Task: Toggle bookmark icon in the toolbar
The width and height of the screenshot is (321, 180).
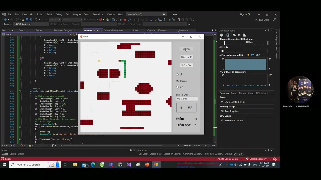Action: [x=179, y=20]
